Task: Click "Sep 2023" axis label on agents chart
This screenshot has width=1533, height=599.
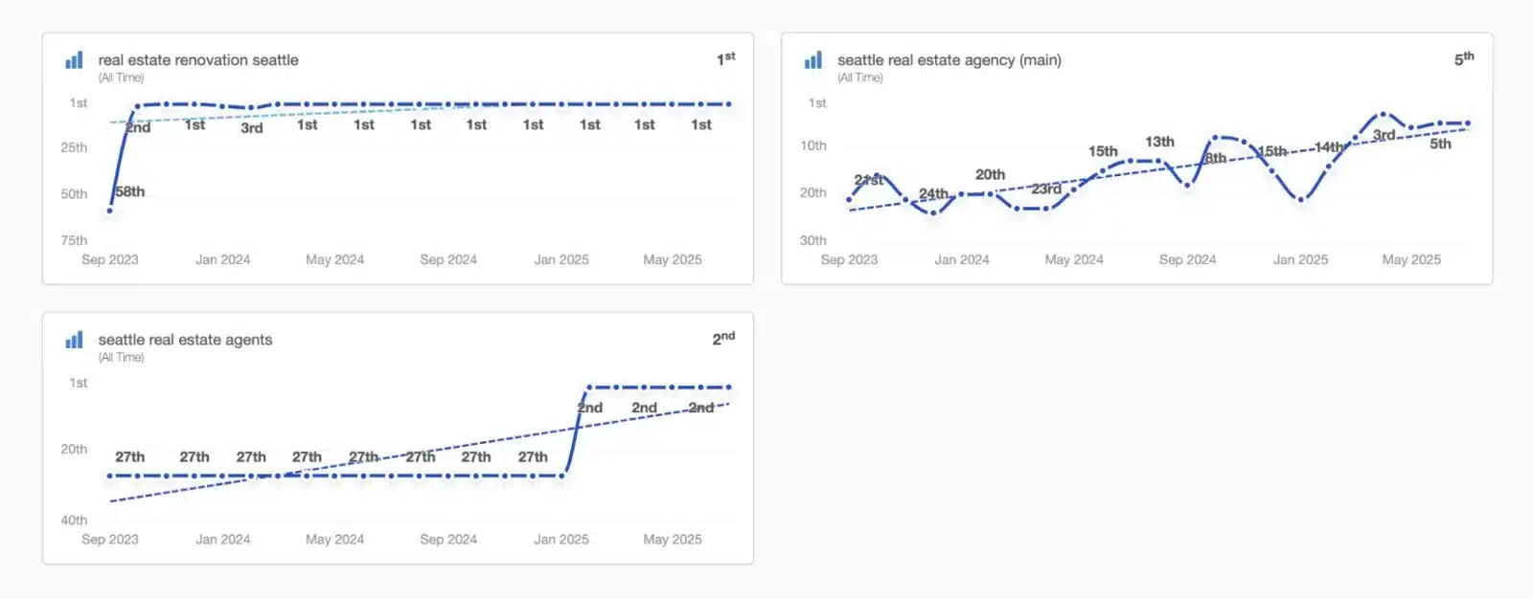Action: (110, 540)
